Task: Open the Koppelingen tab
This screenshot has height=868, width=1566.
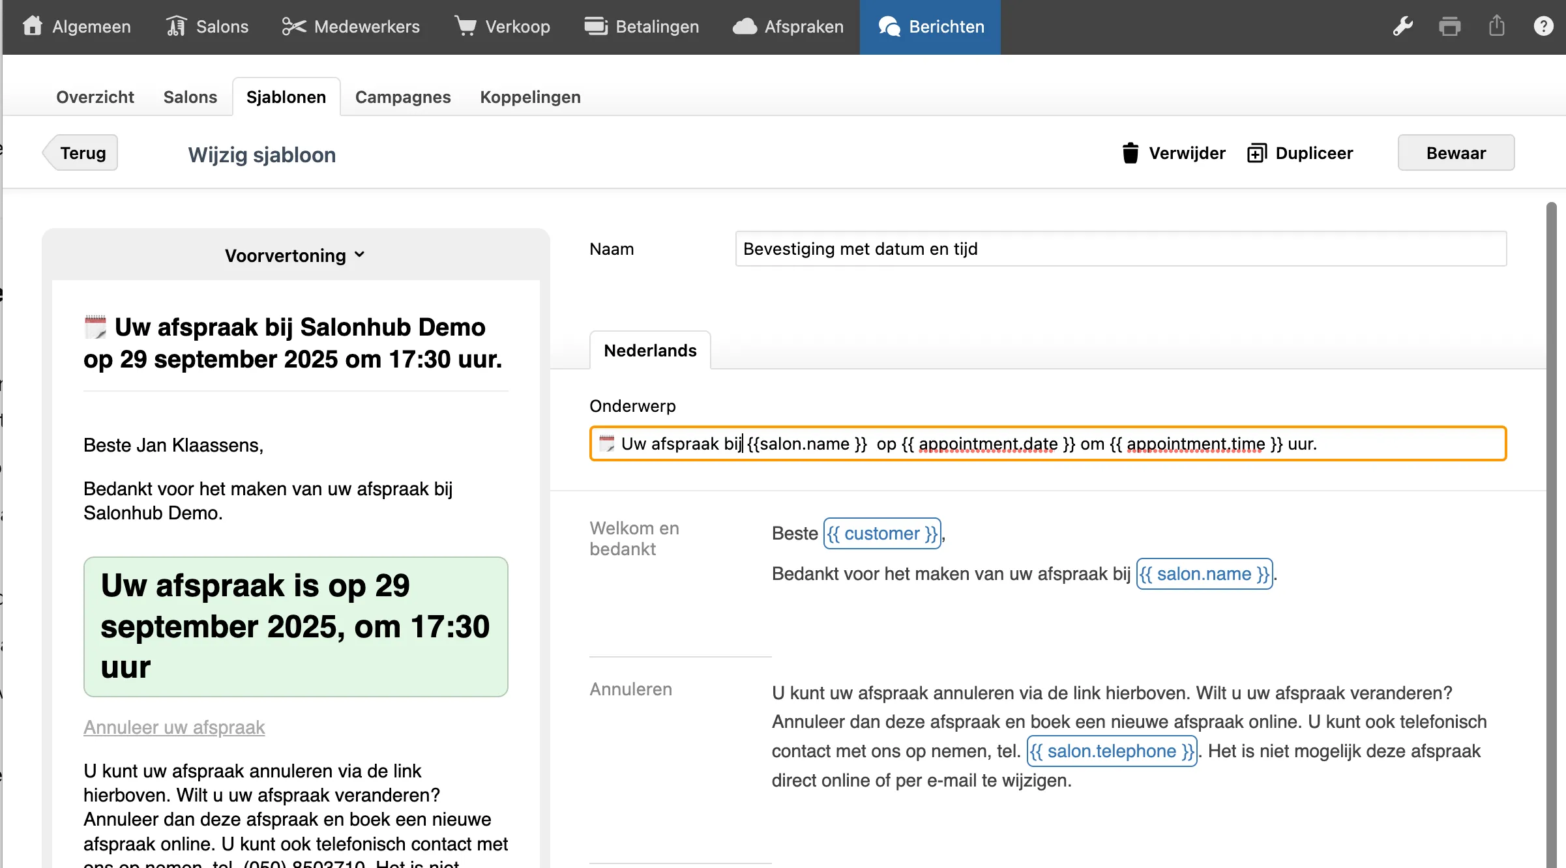Action: (x=530, y=97)
